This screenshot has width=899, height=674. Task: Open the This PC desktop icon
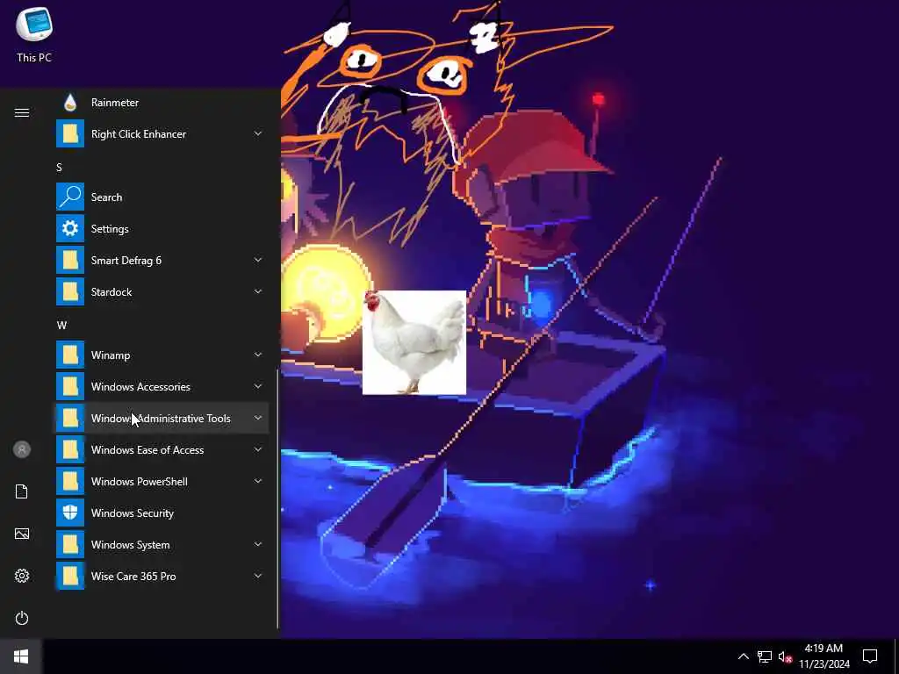(34, 34)
